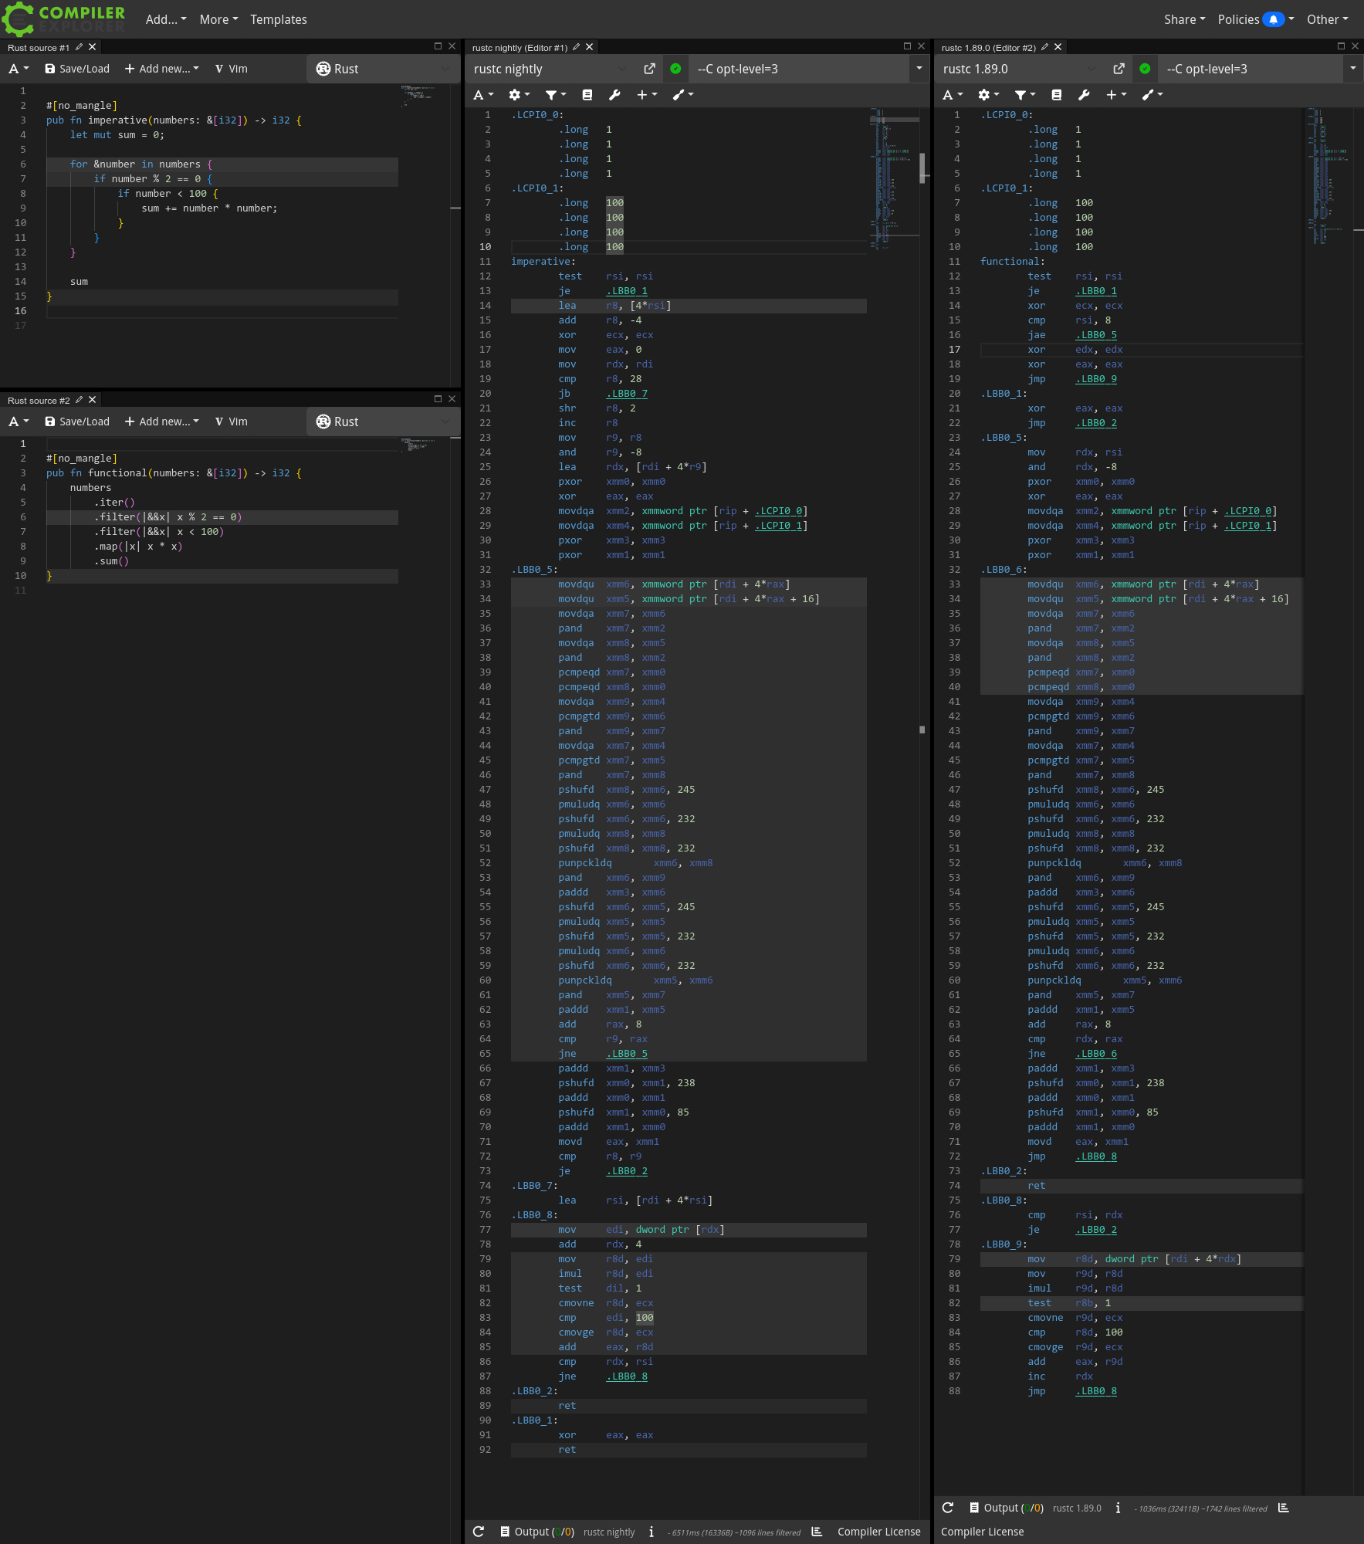The image size is (1364, 1544).
Task: Open the Templates menu item
Action: click(279, 19)
